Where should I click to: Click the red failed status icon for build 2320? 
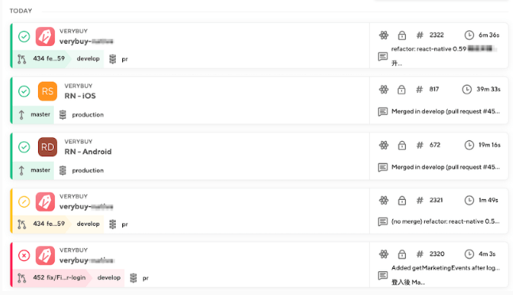coord(24,255)
